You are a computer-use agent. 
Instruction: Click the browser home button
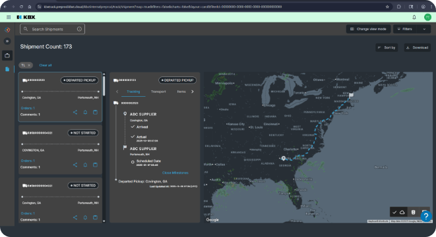(30, 7)
